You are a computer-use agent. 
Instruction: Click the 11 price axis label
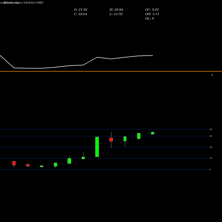coord(211,158)
